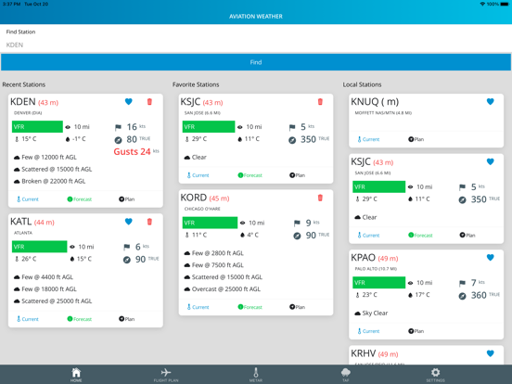Click the 'Recent Stations' heading
The image size is (512, 384).
tap(24, 84)
